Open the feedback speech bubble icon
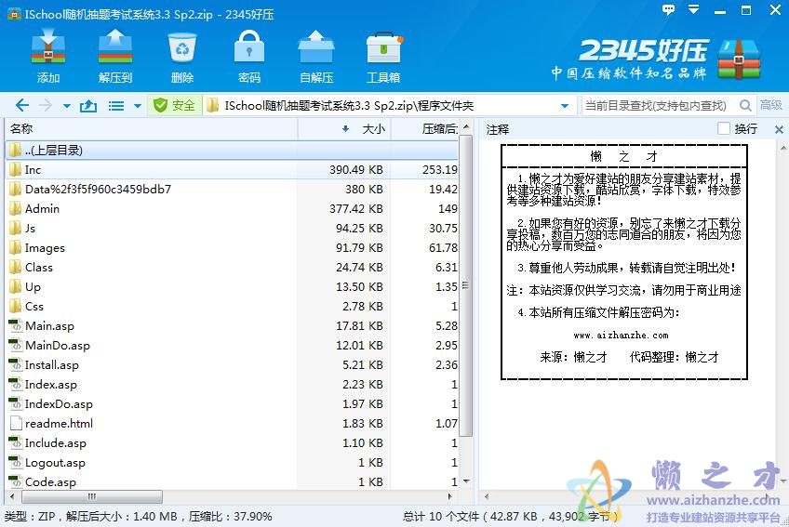This screenshot has height=527, width=789. 668,9
